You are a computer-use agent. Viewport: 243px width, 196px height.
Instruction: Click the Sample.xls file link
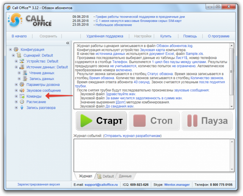point(194,54)
